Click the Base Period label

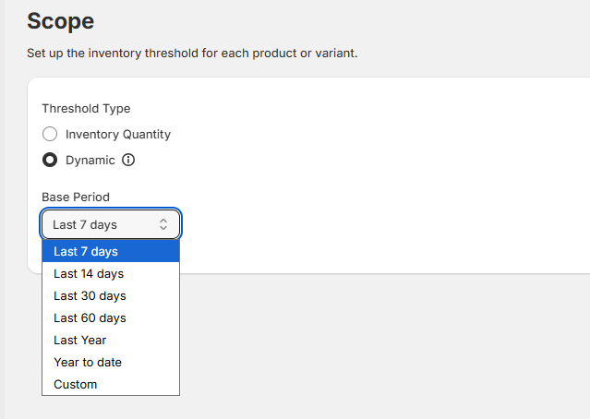[x=76, y=198]
